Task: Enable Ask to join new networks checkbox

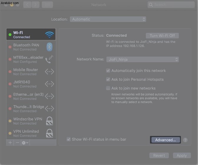Action: (x=108, y=88)
